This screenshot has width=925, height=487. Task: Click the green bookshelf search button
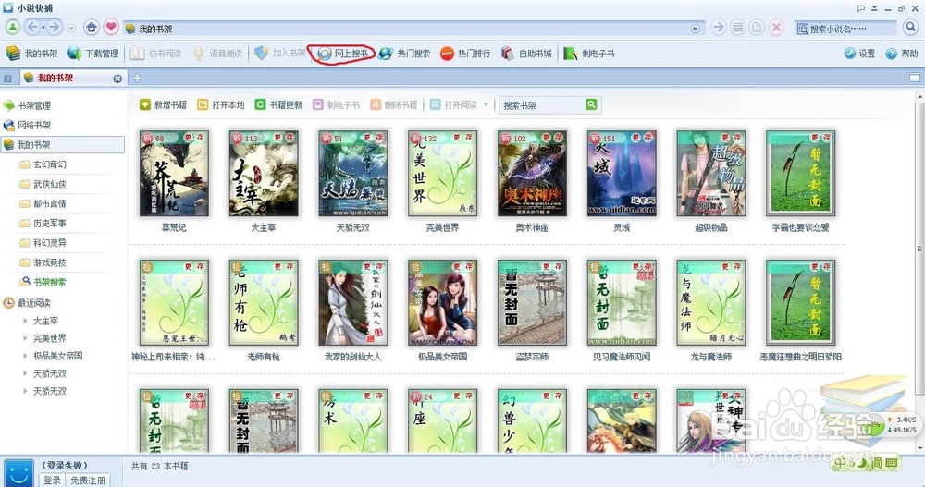click(x=591, y=104)
